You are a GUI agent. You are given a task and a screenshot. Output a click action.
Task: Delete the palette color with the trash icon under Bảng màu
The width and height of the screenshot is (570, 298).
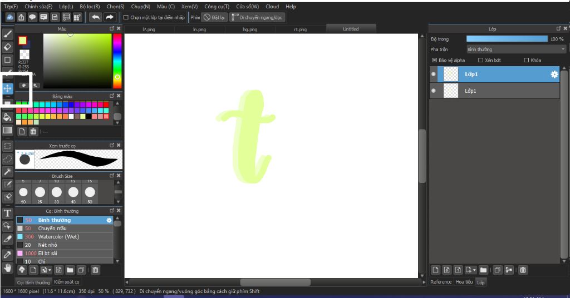(33, 131)
